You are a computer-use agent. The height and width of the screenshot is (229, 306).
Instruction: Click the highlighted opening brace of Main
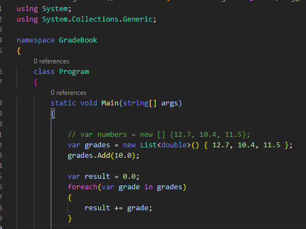click(52, 114)
